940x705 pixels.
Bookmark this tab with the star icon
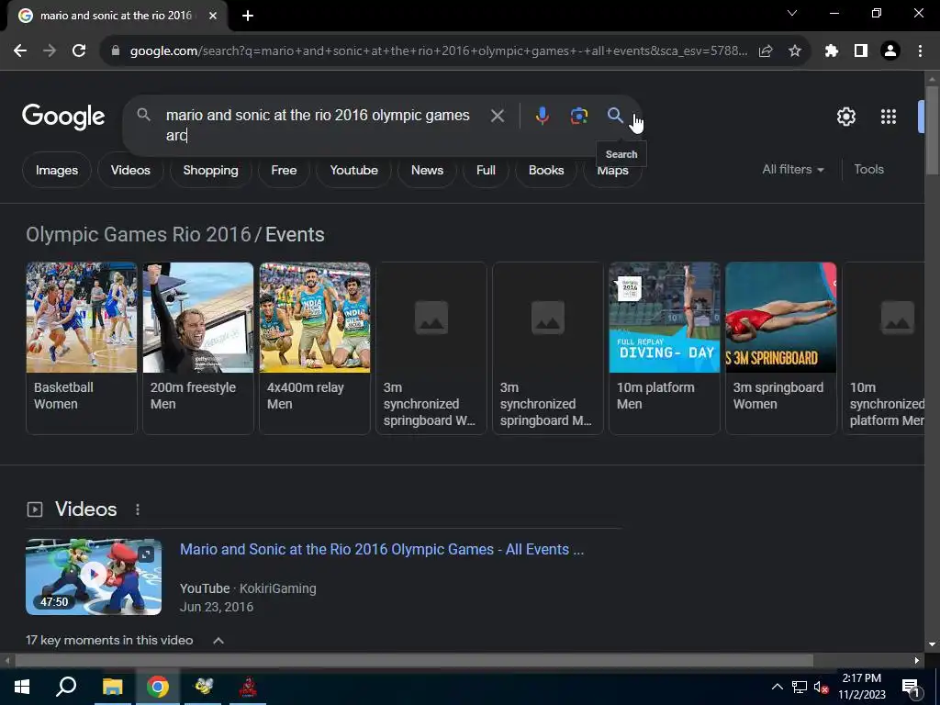(795, 51)
